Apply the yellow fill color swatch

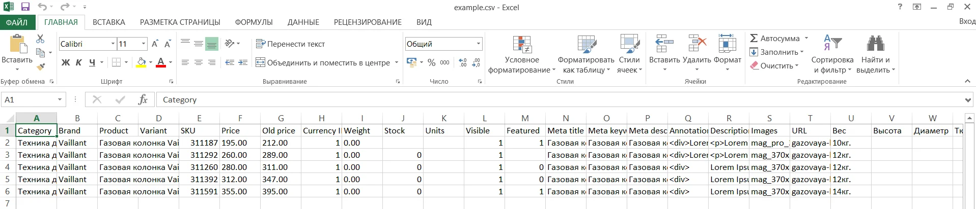point(142,62)
